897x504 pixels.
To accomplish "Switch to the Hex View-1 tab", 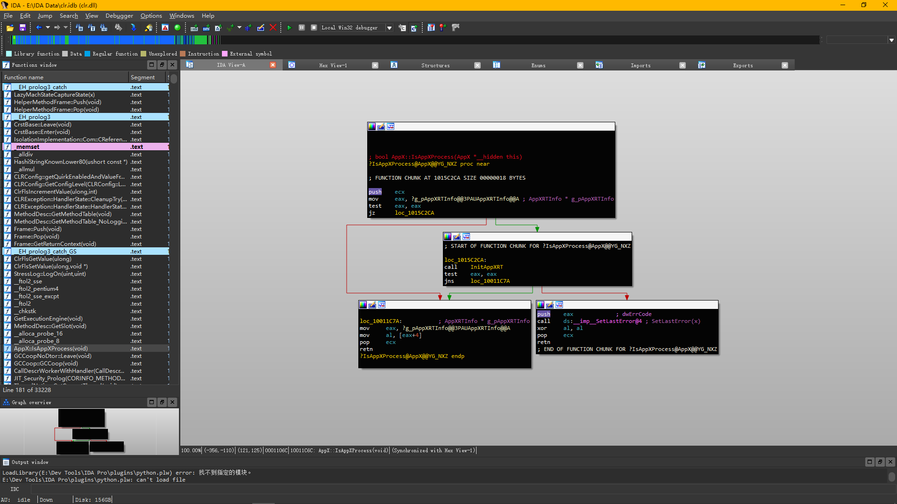I will (x=333, y=65).
